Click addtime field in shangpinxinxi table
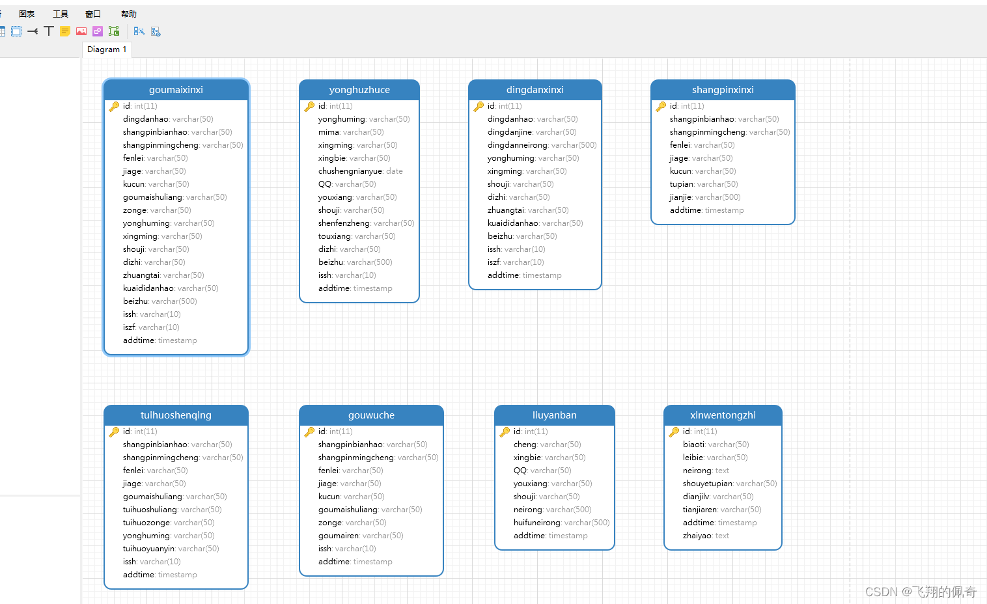 coord(706,210)
